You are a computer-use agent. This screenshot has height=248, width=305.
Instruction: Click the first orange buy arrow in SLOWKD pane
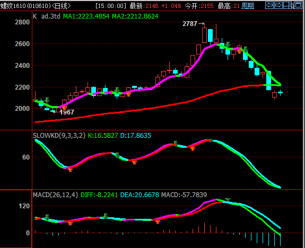click(x=70, y=169)
